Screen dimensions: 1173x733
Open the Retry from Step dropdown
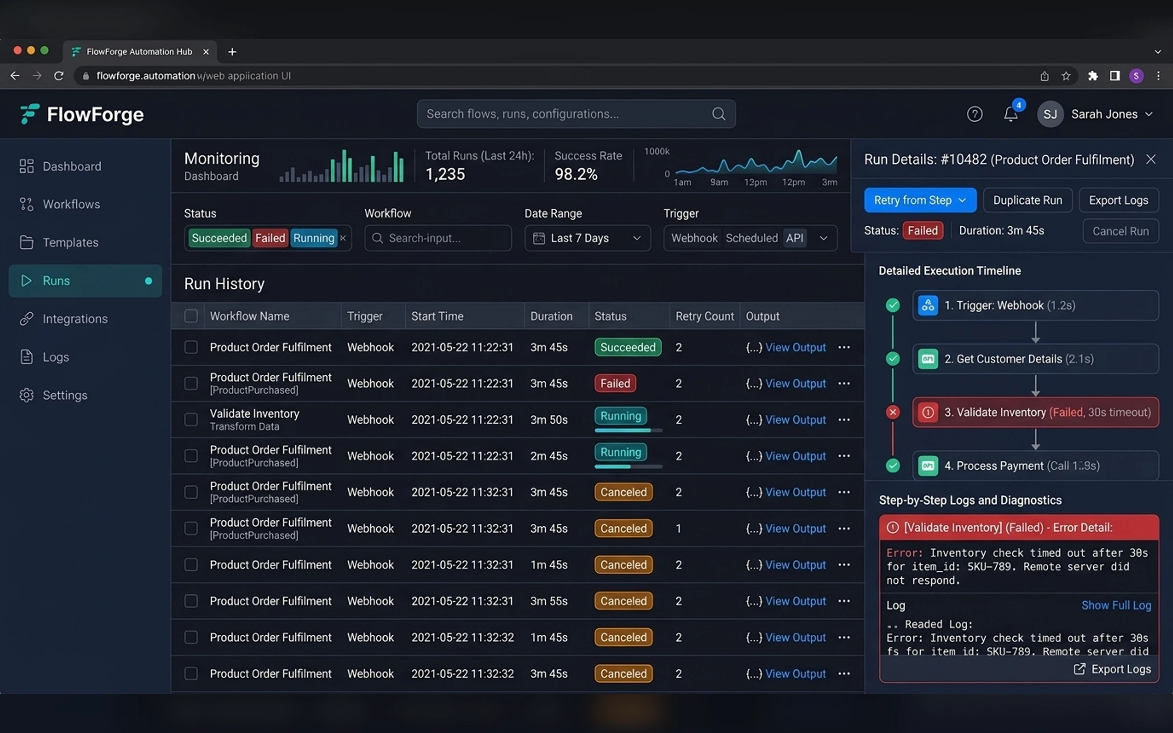point(920,200)
